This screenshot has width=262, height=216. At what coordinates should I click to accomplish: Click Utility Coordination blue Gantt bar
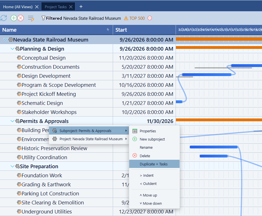tap(214, 156)
